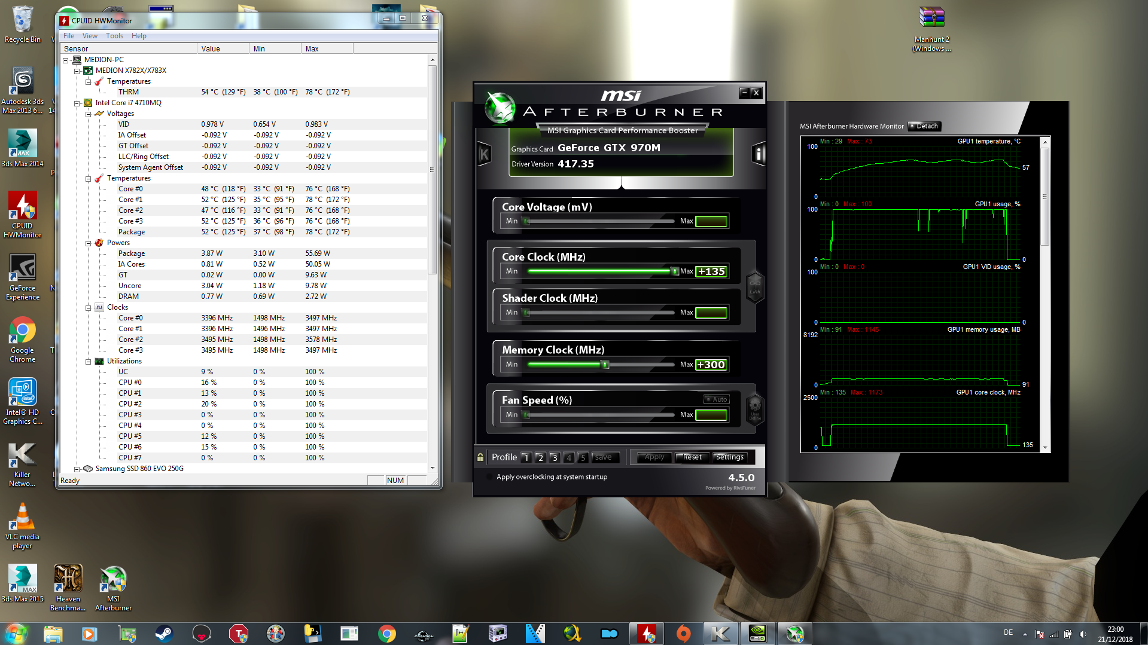This screenshot has height=645, width=1148.
Task: Click the Core Clock +135 value field
Action: (x=711, y=271)
